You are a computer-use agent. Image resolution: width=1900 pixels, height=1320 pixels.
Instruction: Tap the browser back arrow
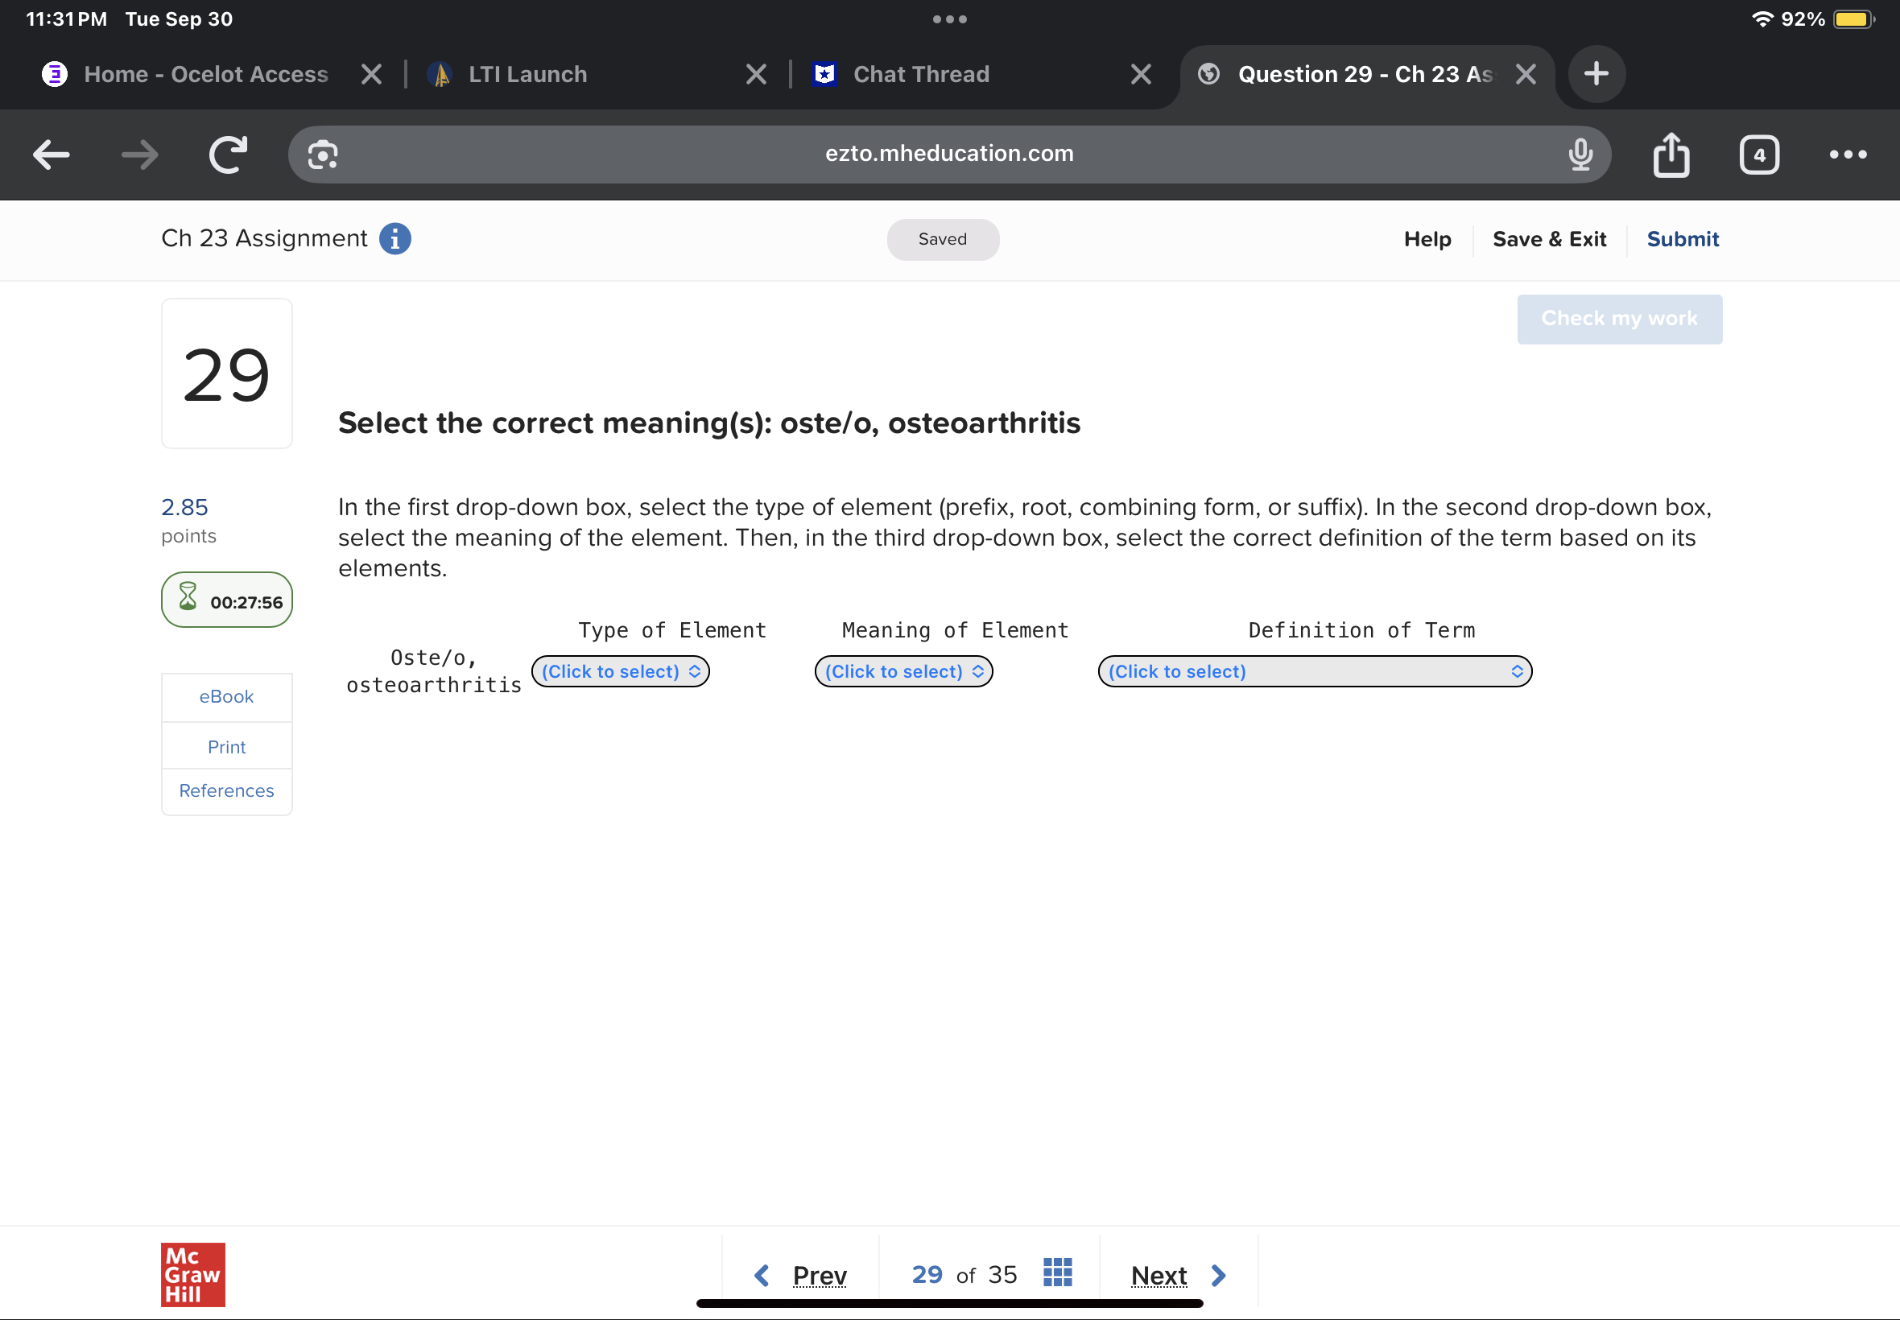tap(52, 155)
